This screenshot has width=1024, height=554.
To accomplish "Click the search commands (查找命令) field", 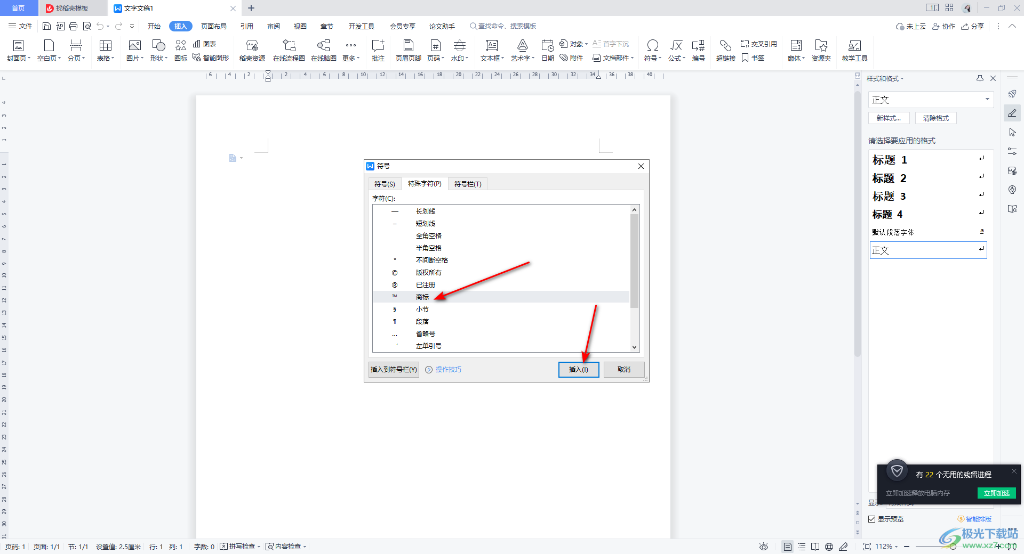I will pos(507,26).
